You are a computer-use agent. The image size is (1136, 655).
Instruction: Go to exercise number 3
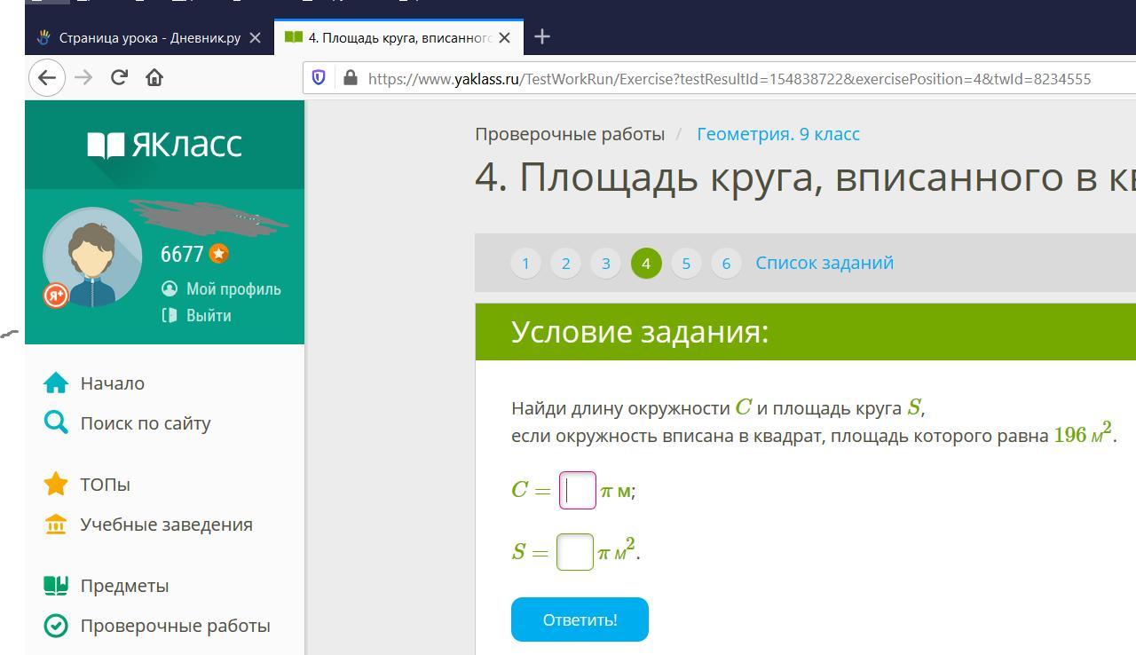point(606,264)
